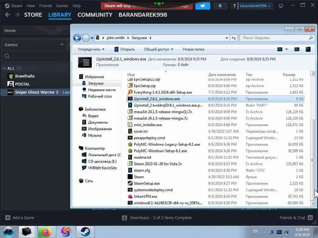Open the view options dropdown arrow
The image size is (318, 238).
coord(286,49)
